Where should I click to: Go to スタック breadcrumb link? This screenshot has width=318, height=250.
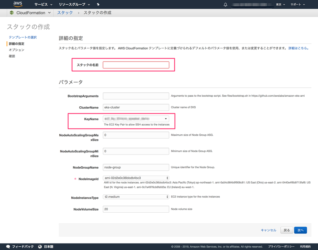click(65, 12)
